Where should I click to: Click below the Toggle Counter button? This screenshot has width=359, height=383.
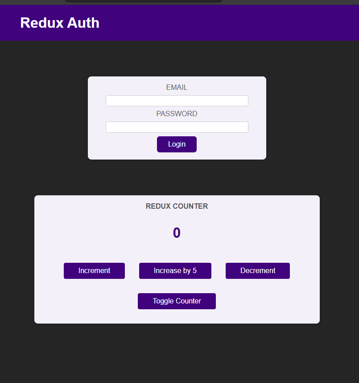coord(177,315)
